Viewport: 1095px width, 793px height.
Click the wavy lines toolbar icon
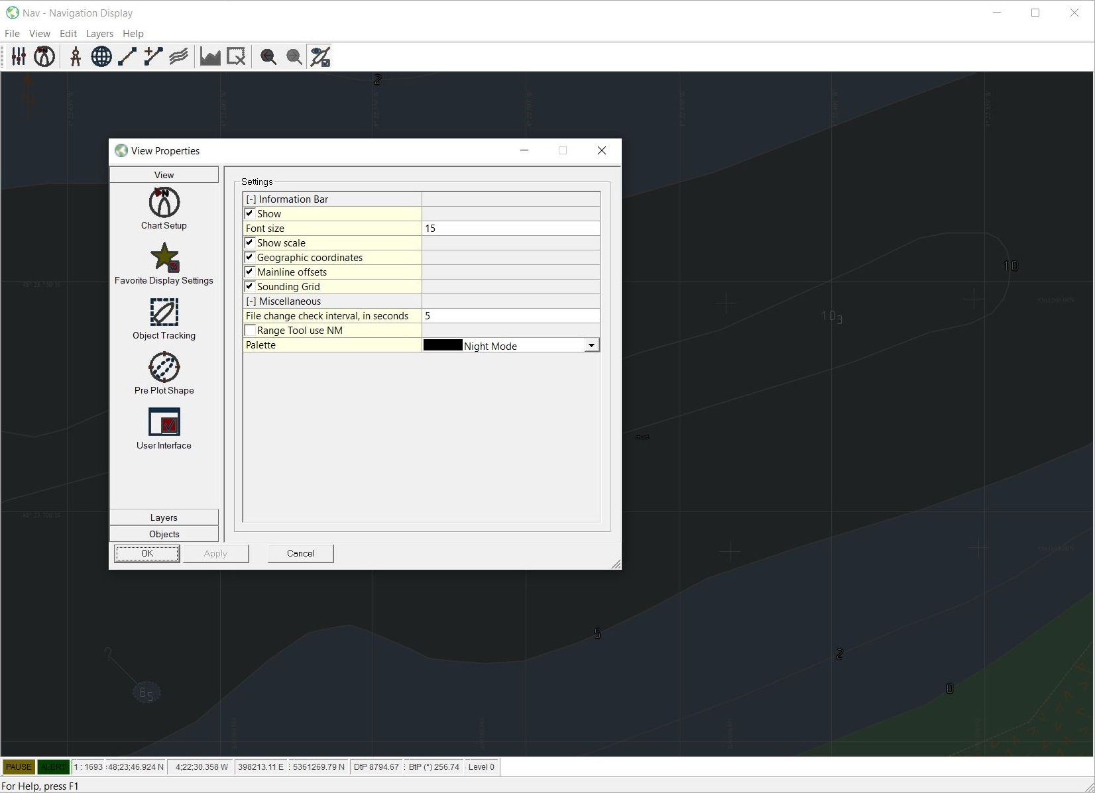click(x=179, y=57)
